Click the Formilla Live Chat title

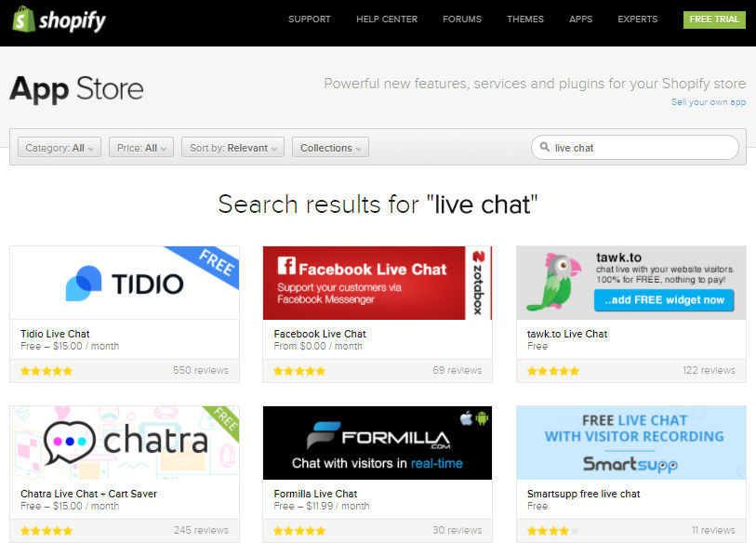coord(315,494)
